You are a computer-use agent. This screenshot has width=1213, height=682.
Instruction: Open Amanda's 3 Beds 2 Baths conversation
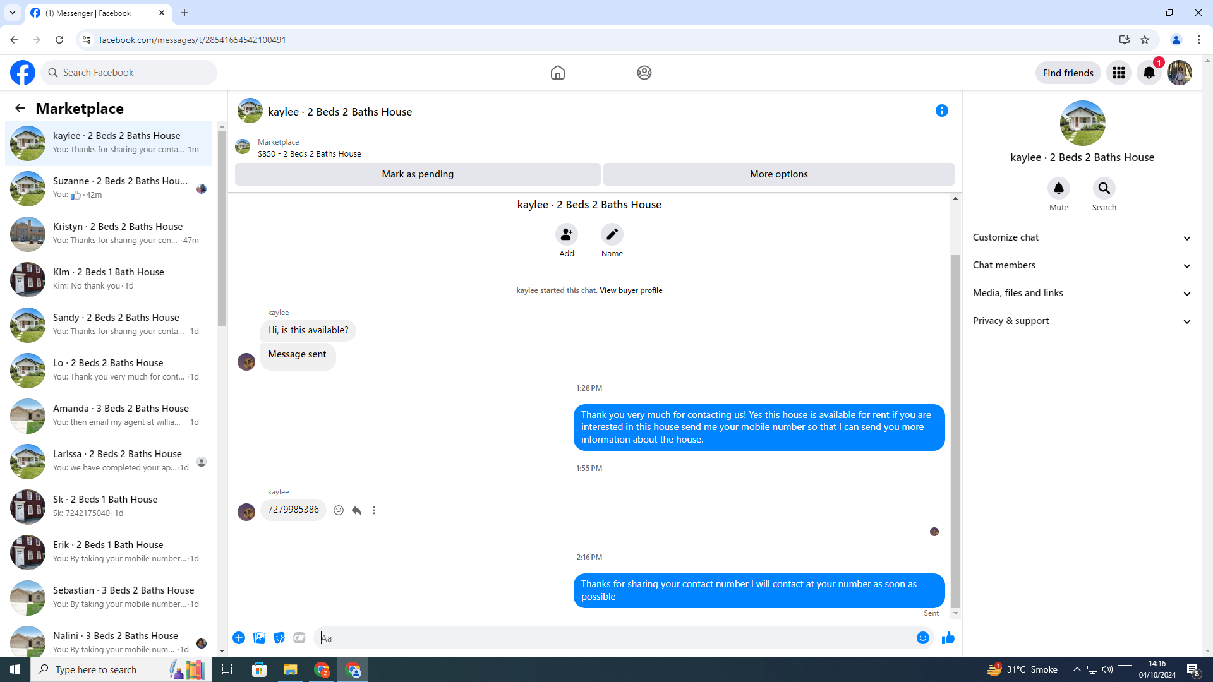click(x=109, y=416)
